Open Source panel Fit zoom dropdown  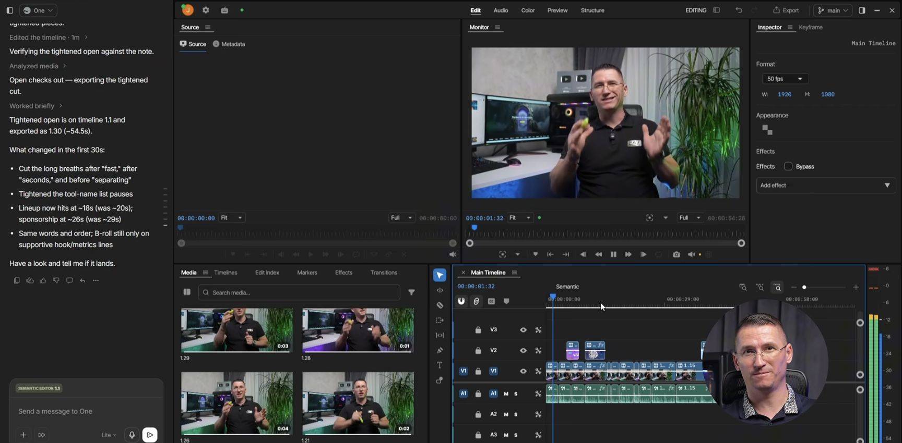point(231,218)
